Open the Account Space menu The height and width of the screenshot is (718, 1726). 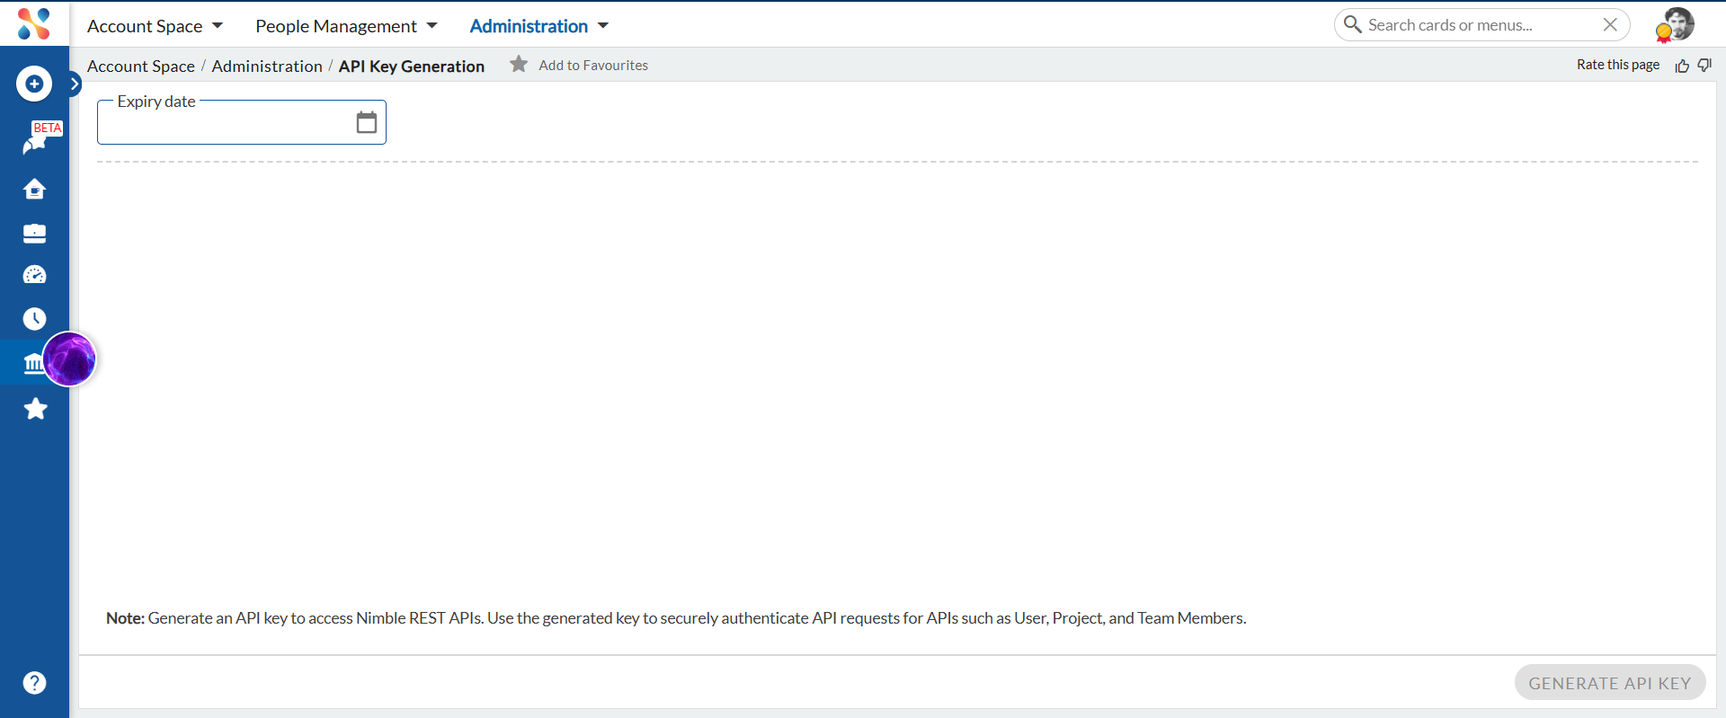click(x=155, y=26)
